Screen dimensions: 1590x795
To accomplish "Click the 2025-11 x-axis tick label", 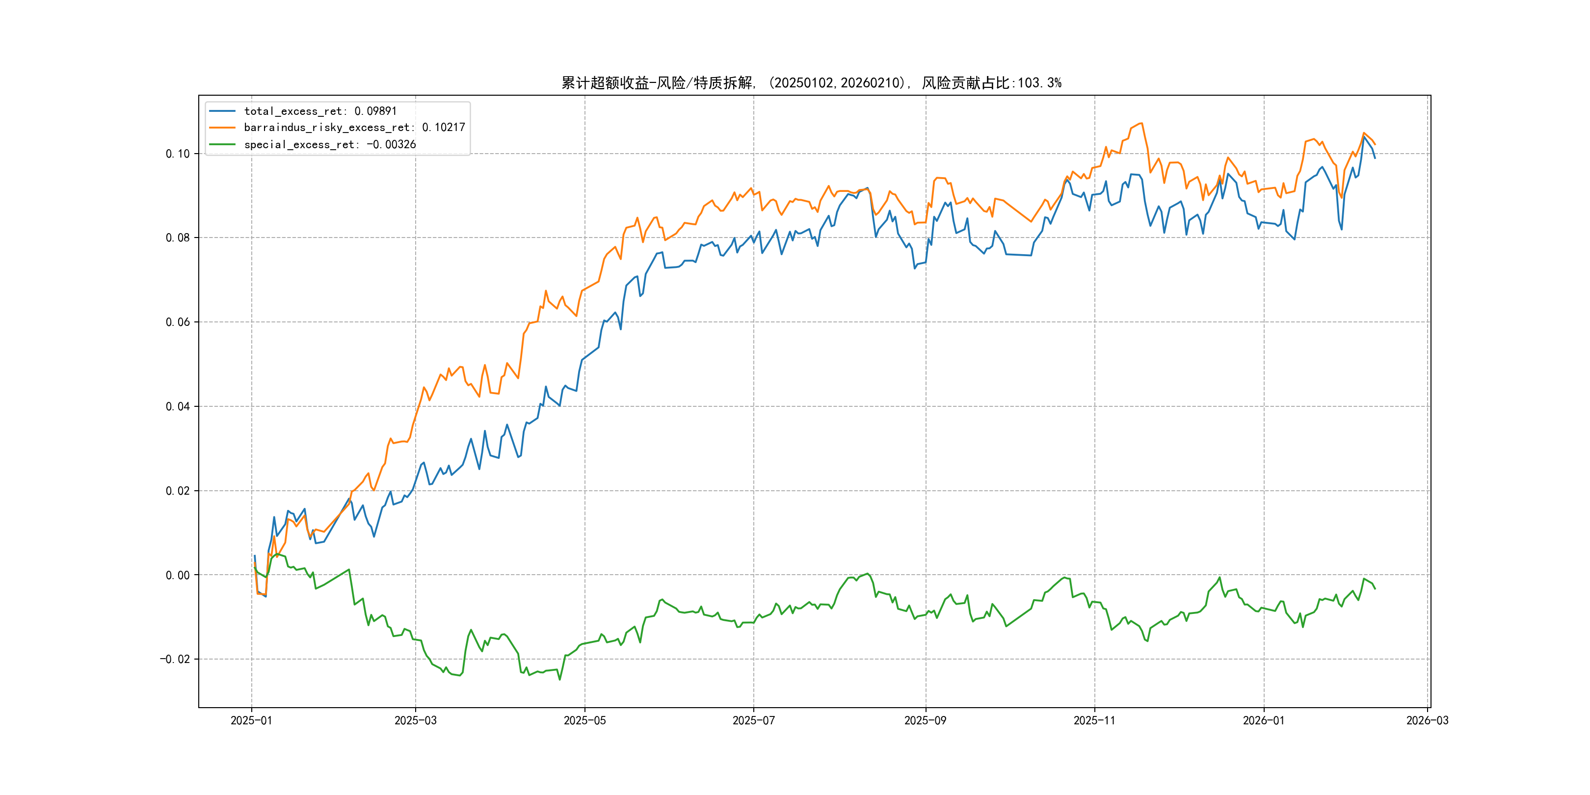I will coord(1094,720).
